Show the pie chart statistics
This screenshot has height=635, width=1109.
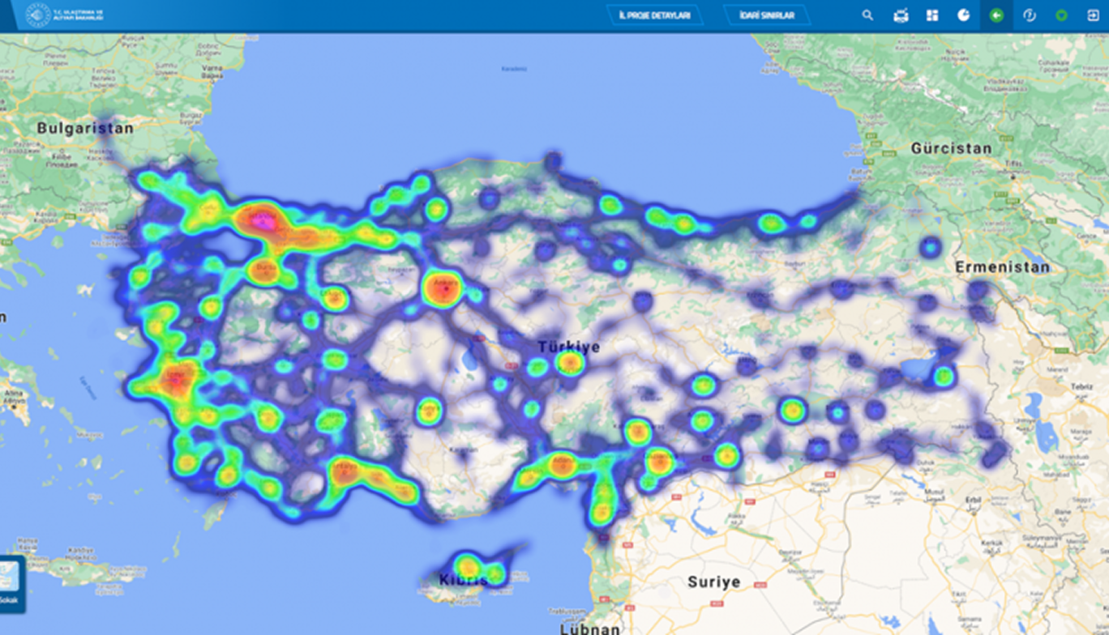pyautogui.click(x=964, y=15)
